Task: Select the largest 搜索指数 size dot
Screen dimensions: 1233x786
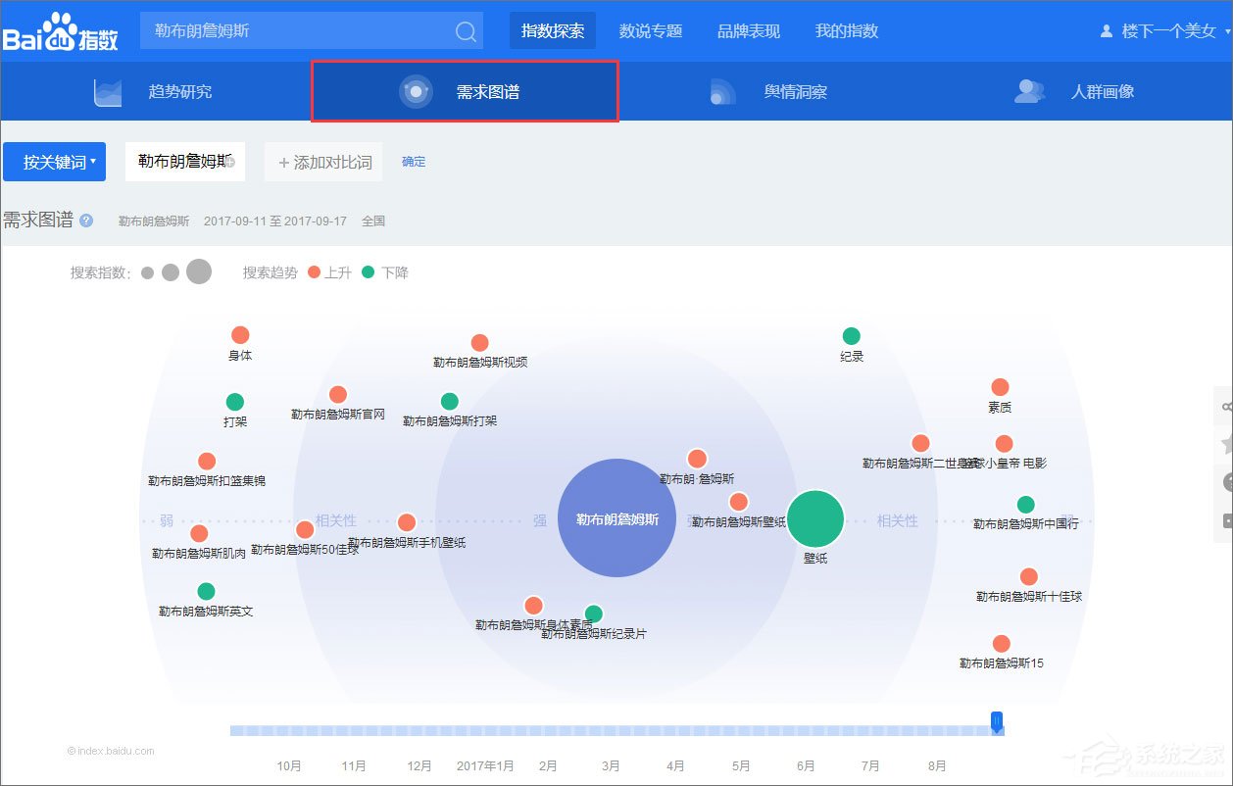Action: (198, 271)
